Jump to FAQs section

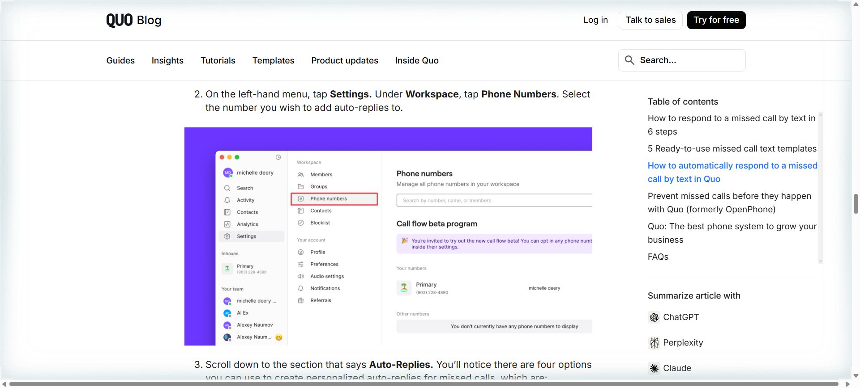[x=658, y=257]
